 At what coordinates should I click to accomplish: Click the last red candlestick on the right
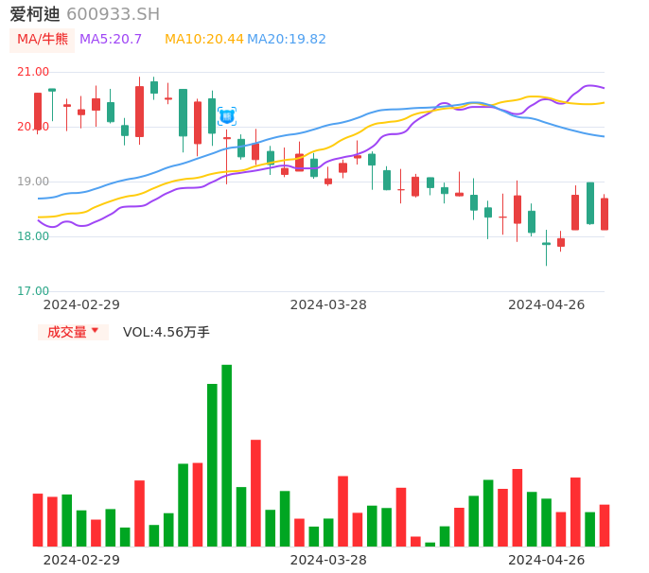coord(605,214)
